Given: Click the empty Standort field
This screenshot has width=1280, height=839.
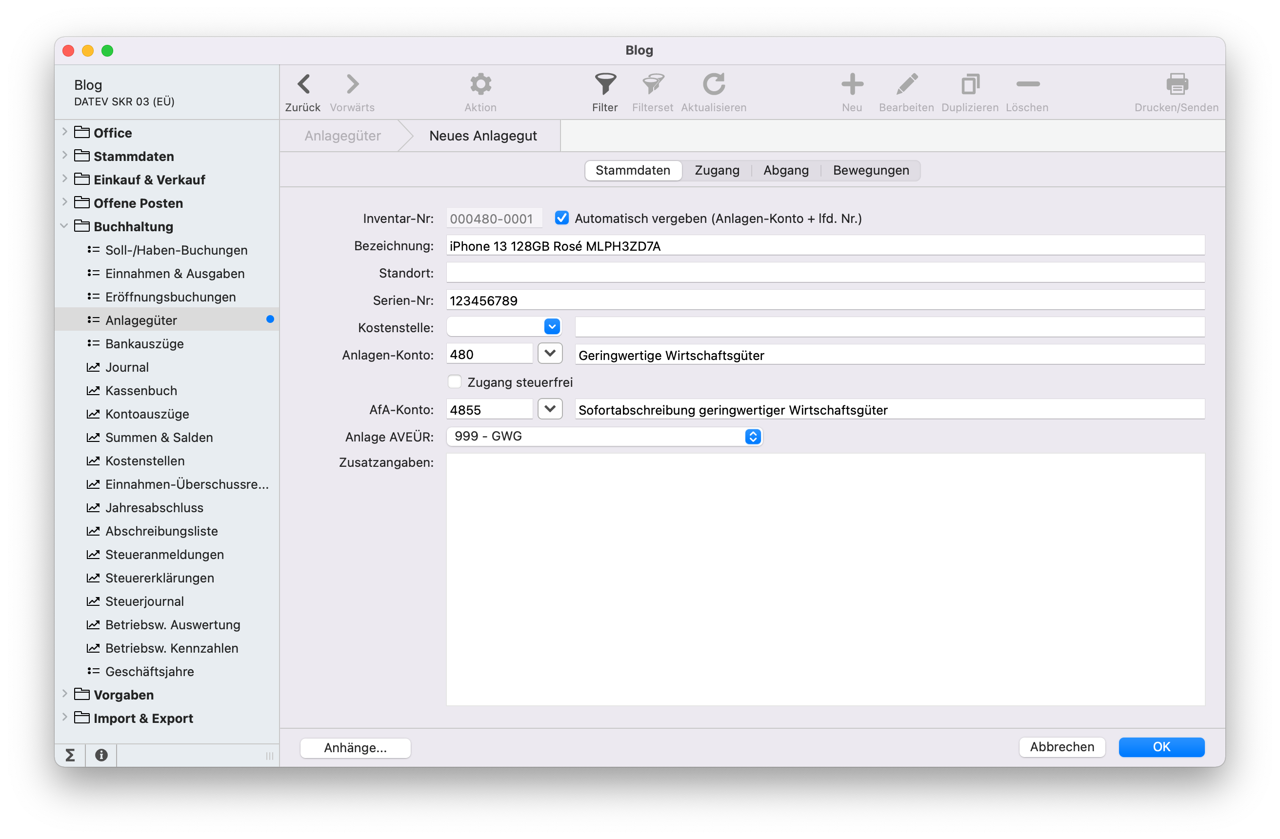Looking at the screenshot, I should (x=825, y=273).
